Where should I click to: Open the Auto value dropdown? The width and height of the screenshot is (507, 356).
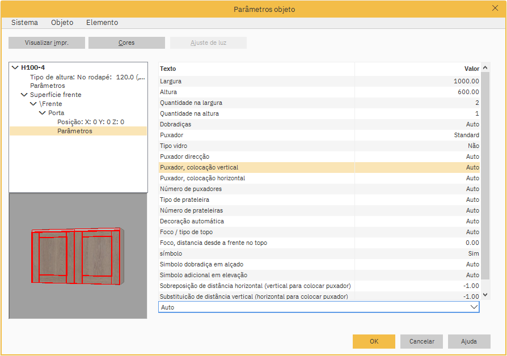[x=474, y=307]
